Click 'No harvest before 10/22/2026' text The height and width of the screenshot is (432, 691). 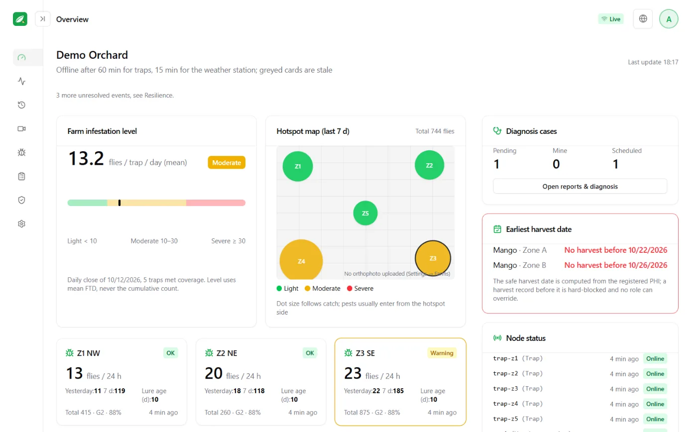[x=616, y=250]
